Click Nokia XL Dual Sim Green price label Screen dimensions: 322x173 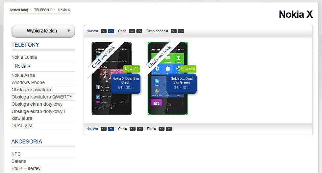(x=182, y=84)
